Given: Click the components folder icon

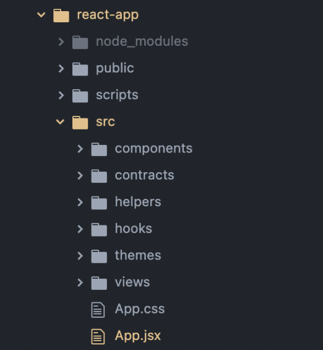Looking at the screenshot, I should (x=99, y=149).
